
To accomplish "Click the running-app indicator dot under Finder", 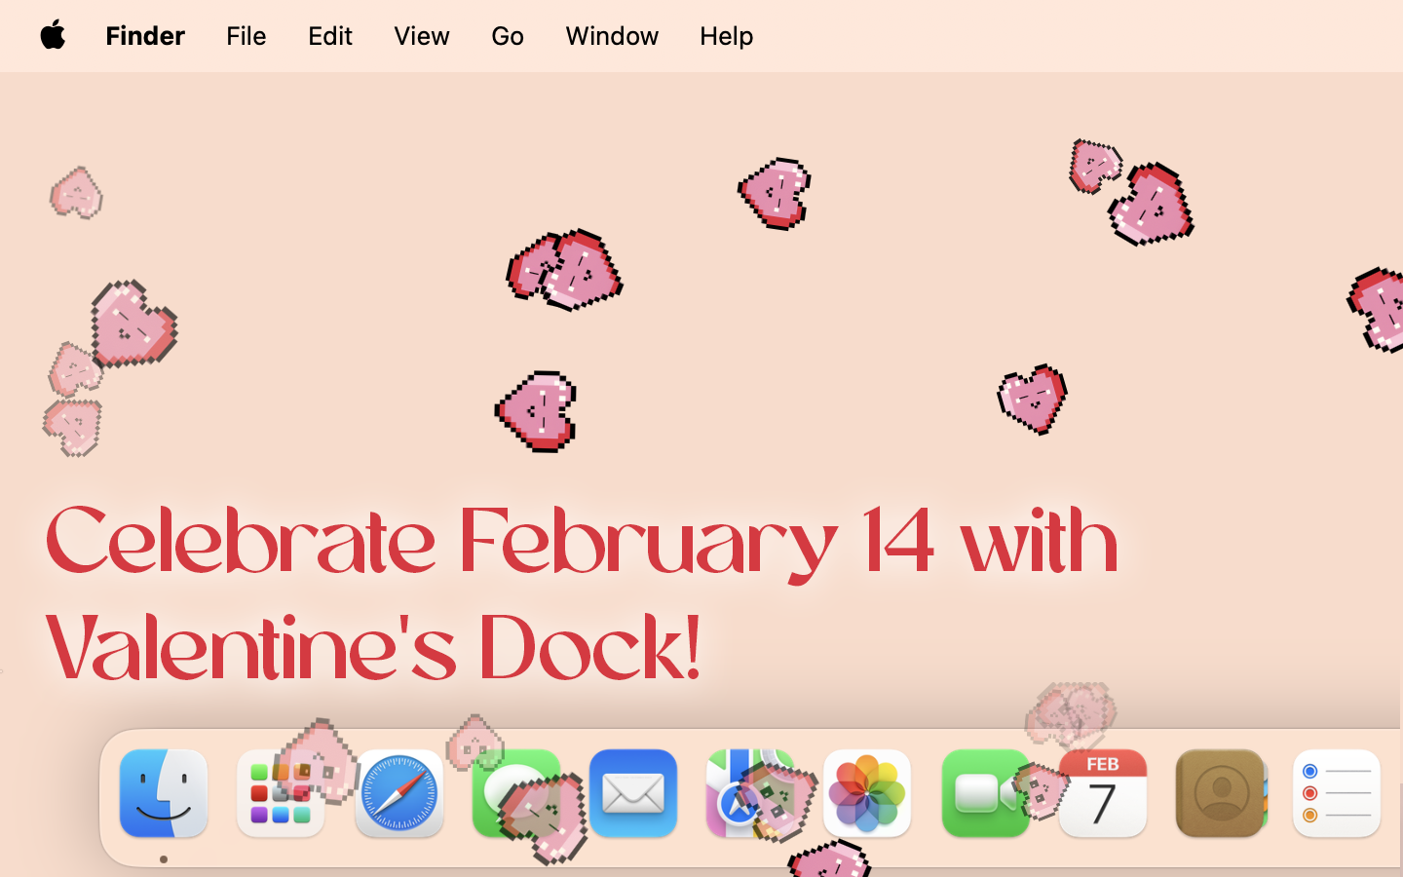I will [163, 858].
